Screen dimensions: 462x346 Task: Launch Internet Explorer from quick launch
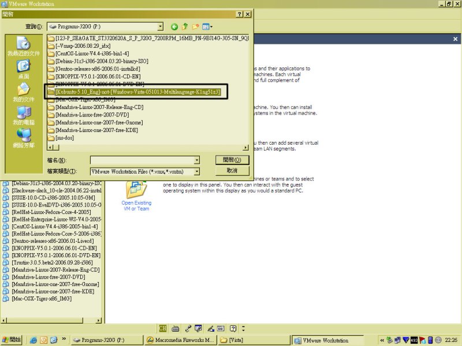click(x=33, y=340)
